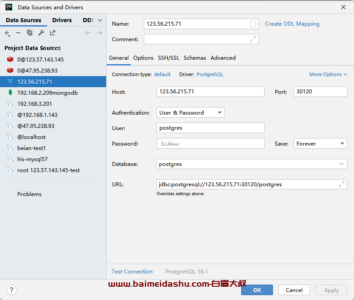Viewport: 354px width, 300px height.
Task: Select the beian-test1 data source
Action: 53,148
